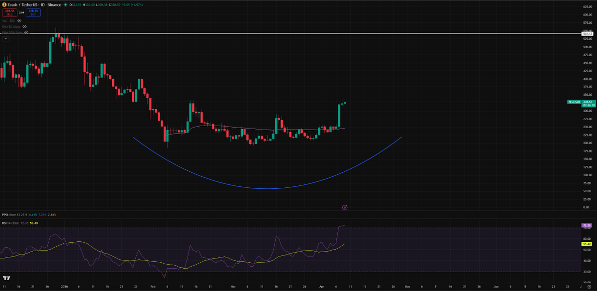The width and height of the screenshot is (597, 291).
Task: Click the red SELL 328.51 button
Action: point(9,12)
